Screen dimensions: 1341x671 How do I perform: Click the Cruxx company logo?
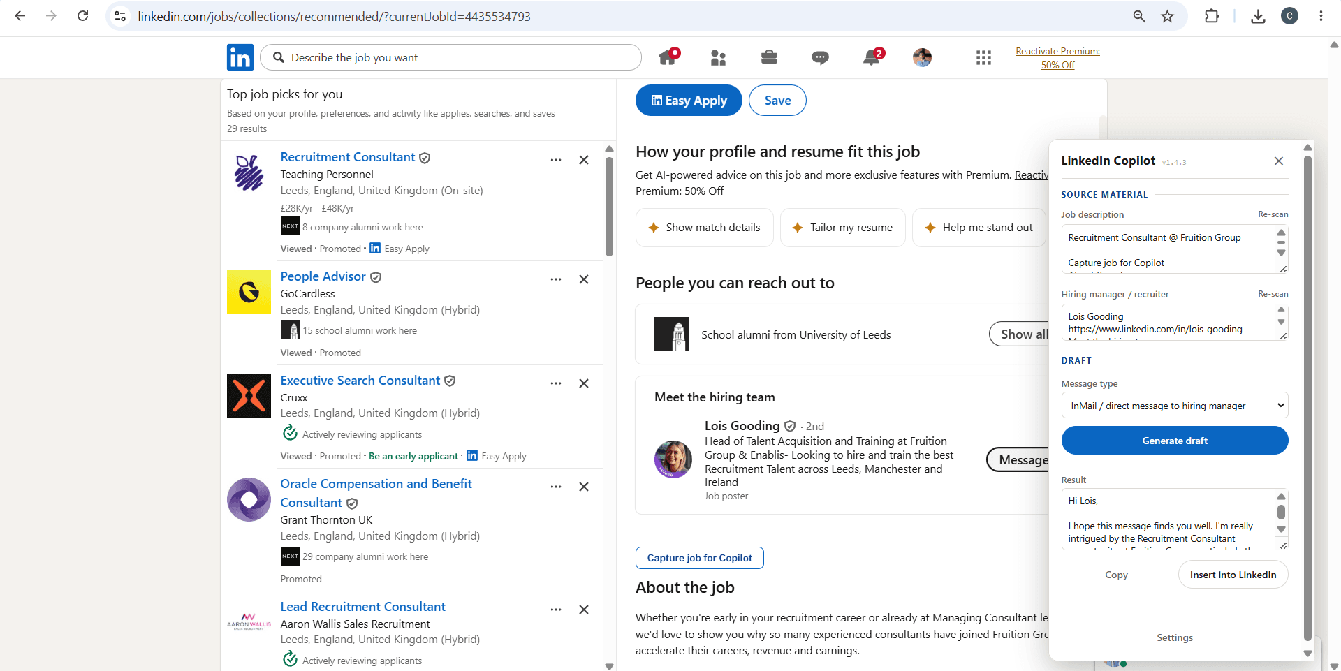coord(249,395)
